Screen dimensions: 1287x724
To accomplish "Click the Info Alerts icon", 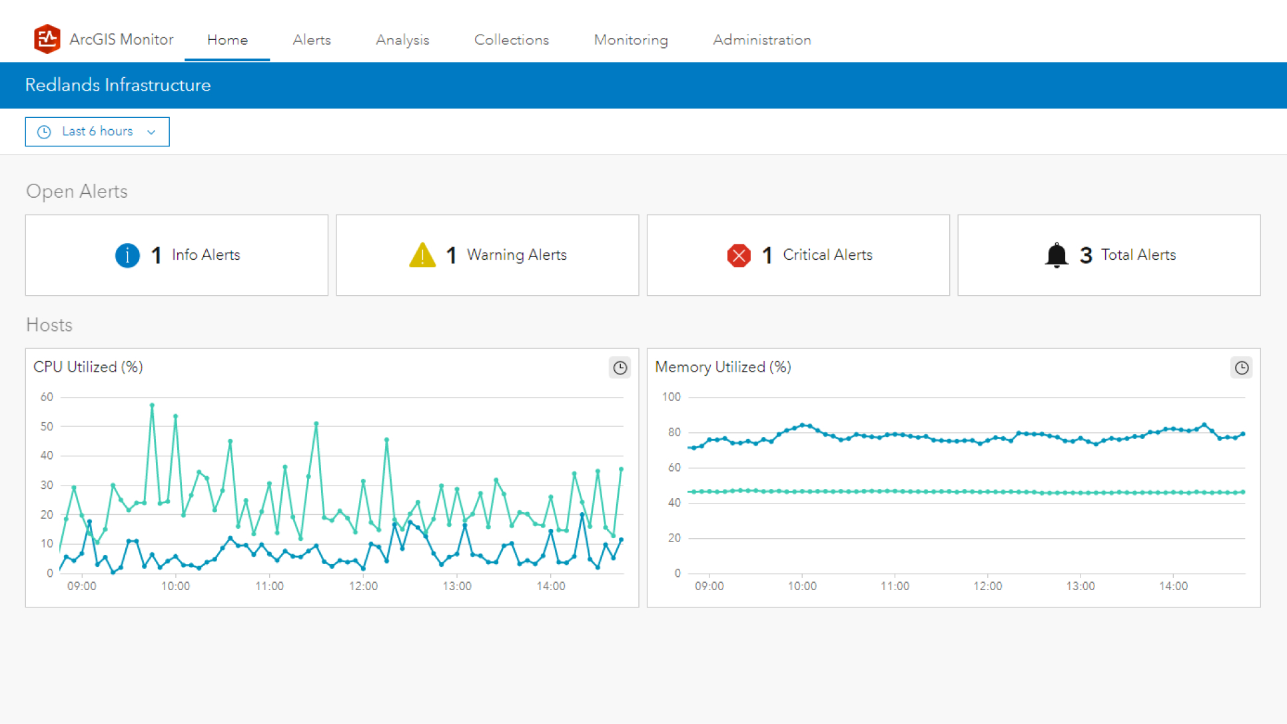I will [127, 254].
